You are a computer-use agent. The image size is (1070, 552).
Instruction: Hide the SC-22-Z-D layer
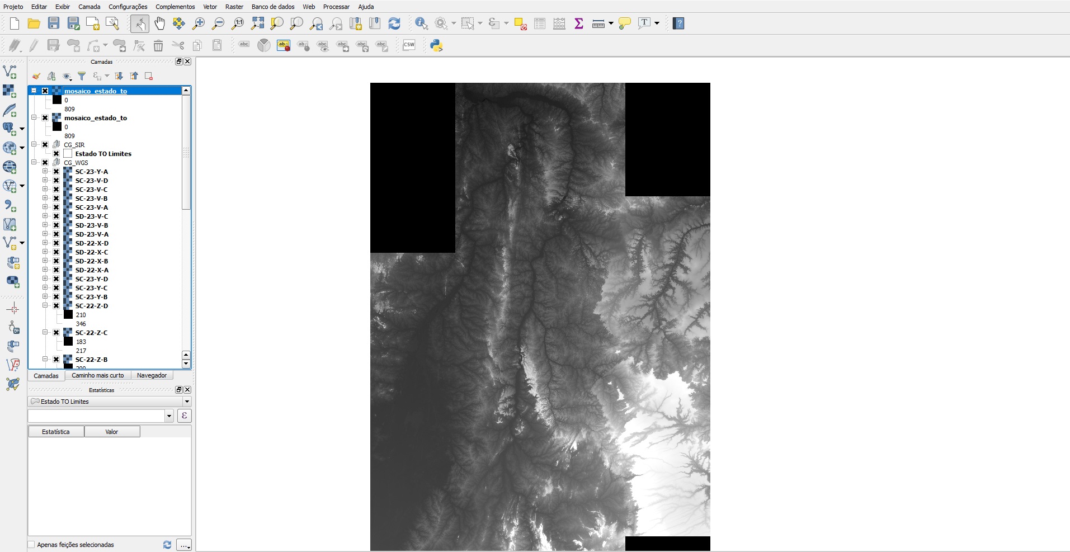(56, 305)
